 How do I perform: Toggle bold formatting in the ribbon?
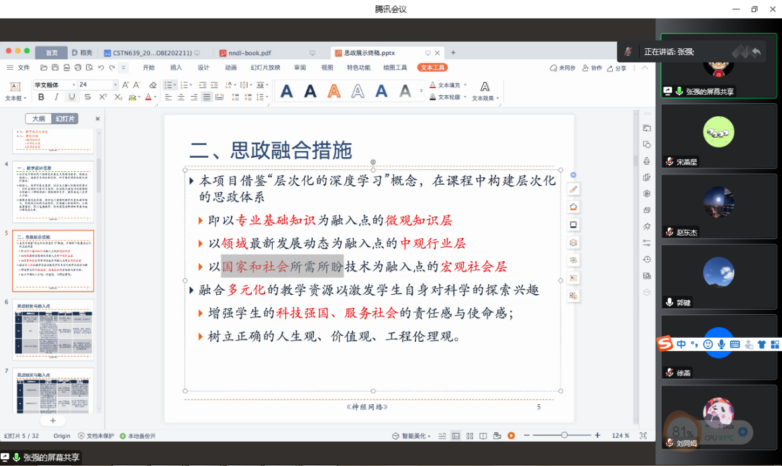[41, 97]
